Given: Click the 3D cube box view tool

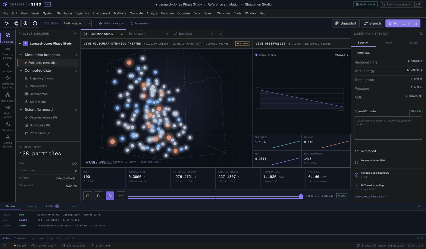Looking at the screenshot, I should coord(35,23).
